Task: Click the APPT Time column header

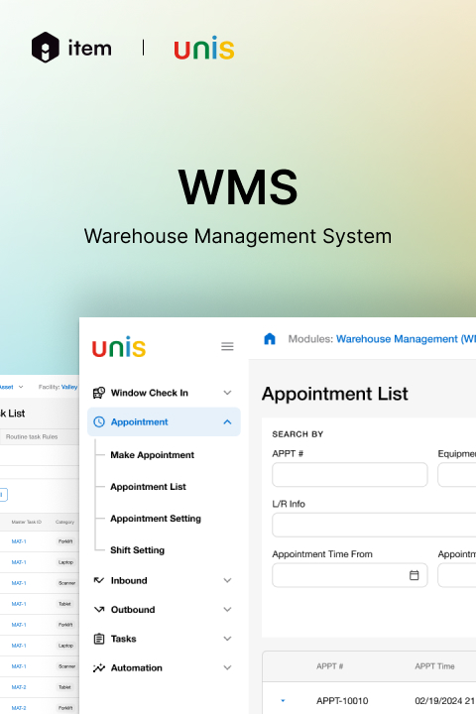Action: 434,666
